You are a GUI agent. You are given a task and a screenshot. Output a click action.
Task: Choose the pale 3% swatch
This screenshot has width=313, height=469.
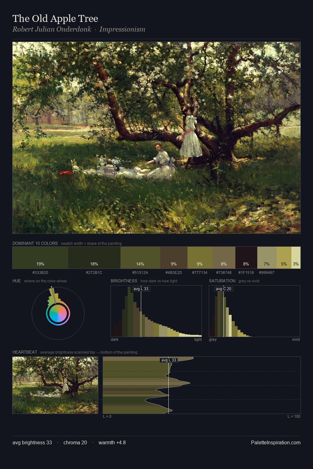296,258
